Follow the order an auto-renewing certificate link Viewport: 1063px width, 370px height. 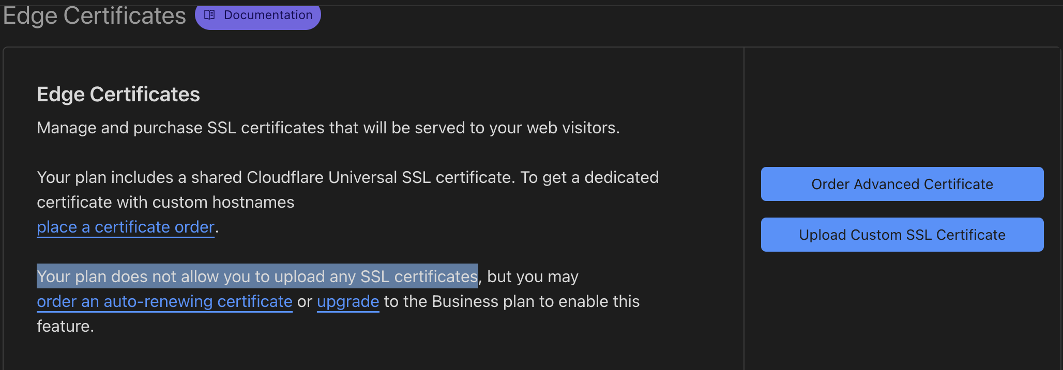tap(164, 301)
